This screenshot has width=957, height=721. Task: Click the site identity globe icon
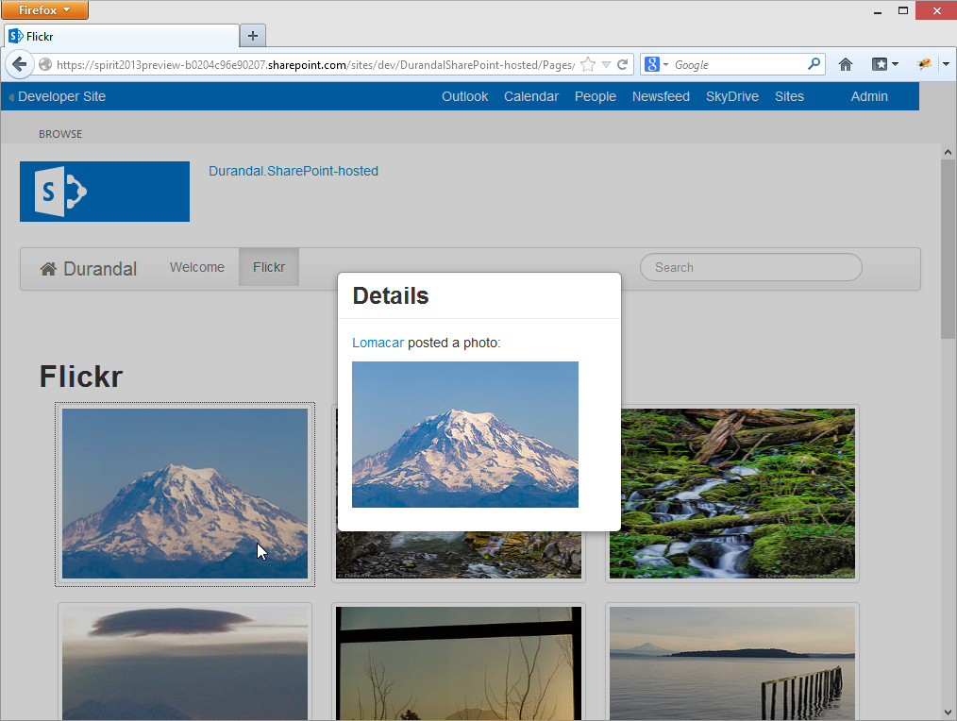coord(45,65)
